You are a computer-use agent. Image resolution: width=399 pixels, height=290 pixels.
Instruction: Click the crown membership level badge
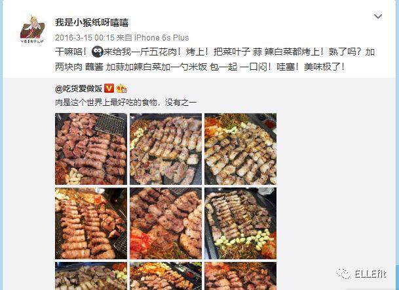pos(121,89)
